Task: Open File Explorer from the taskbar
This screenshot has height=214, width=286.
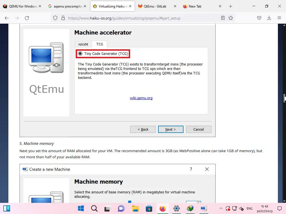Action: [135, 208]
